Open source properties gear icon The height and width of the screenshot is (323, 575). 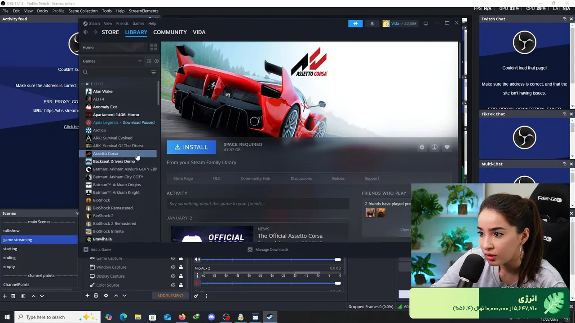(106, 296)
